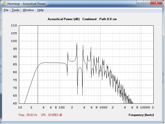
Task: Click the 85 y-axis value
Action: pos(15,64)
